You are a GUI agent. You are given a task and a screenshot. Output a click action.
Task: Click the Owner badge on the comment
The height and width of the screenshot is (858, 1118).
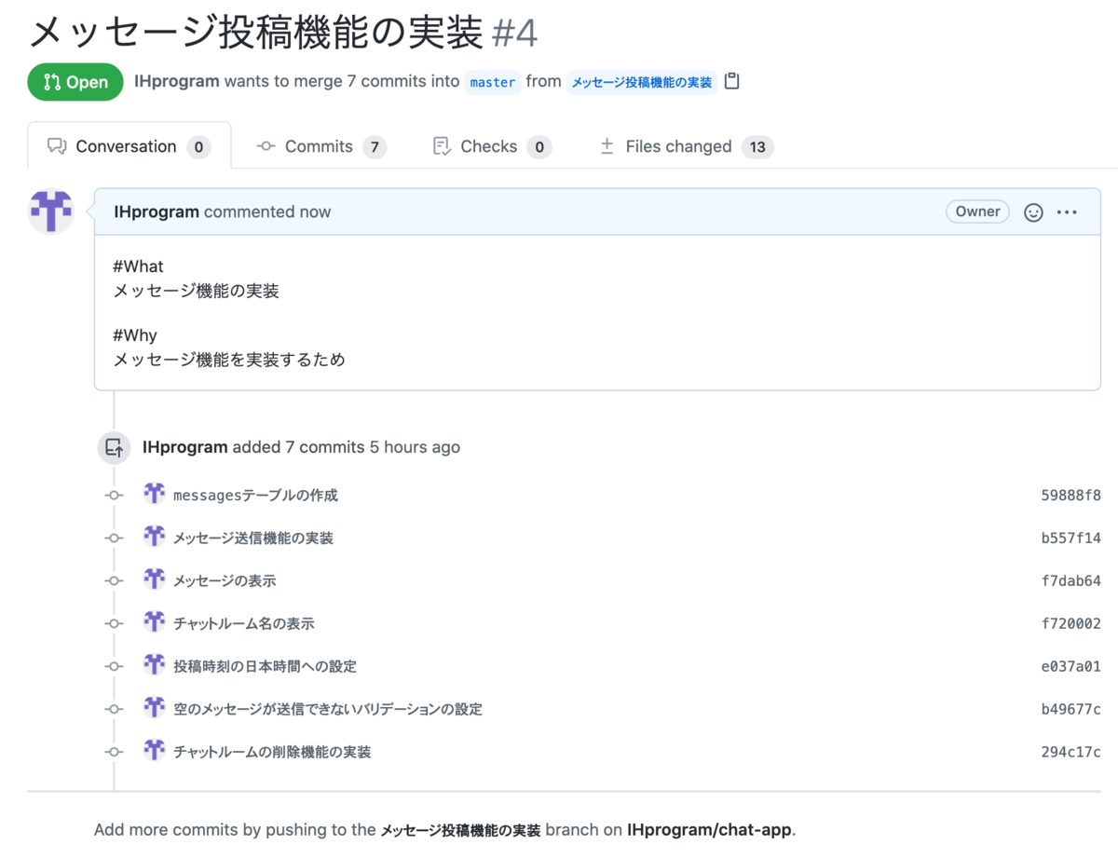(x=977, y=211)
